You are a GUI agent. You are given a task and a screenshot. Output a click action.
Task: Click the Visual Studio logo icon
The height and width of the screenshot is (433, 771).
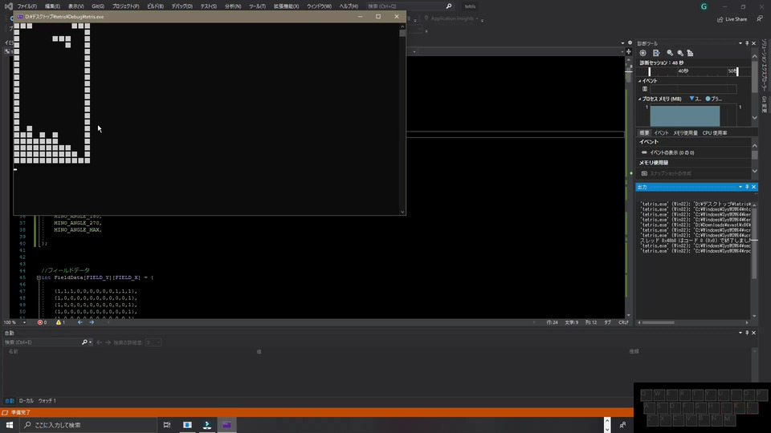(x=8, y=6)
